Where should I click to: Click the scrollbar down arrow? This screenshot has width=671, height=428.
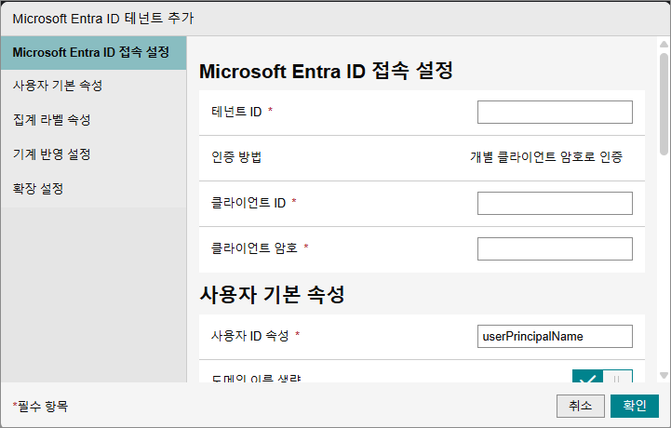pos(664,376)
